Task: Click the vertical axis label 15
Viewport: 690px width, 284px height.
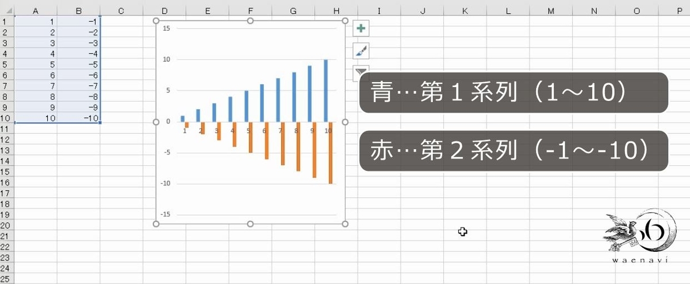Action: point(167,28)
